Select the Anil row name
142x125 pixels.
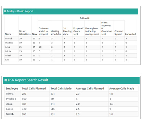pyautogui.click(x=7, y=60)
